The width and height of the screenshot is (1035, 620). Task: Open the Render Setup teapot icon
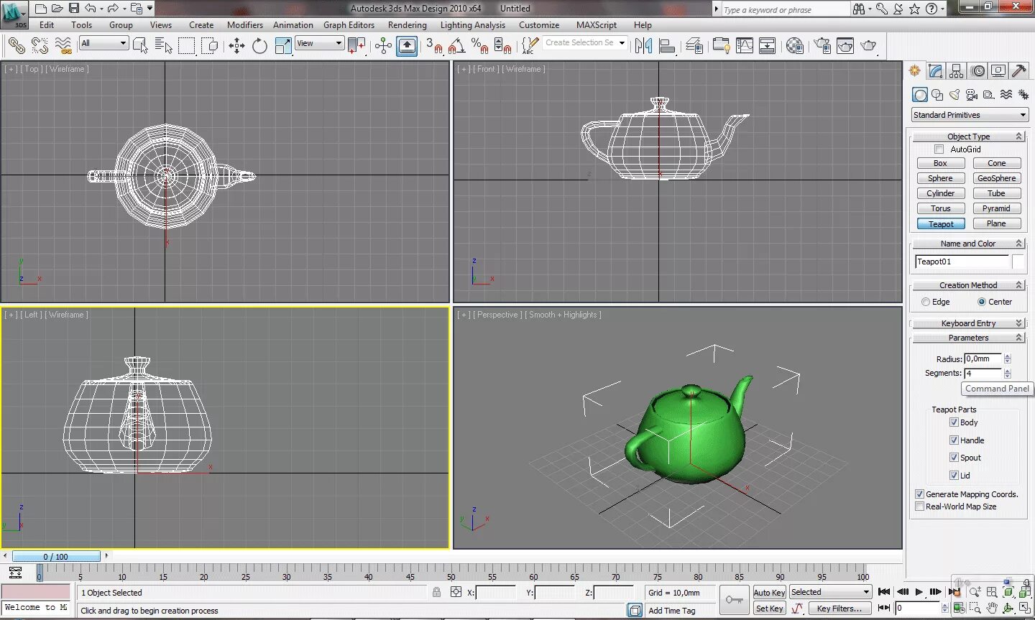click(822, 46)
